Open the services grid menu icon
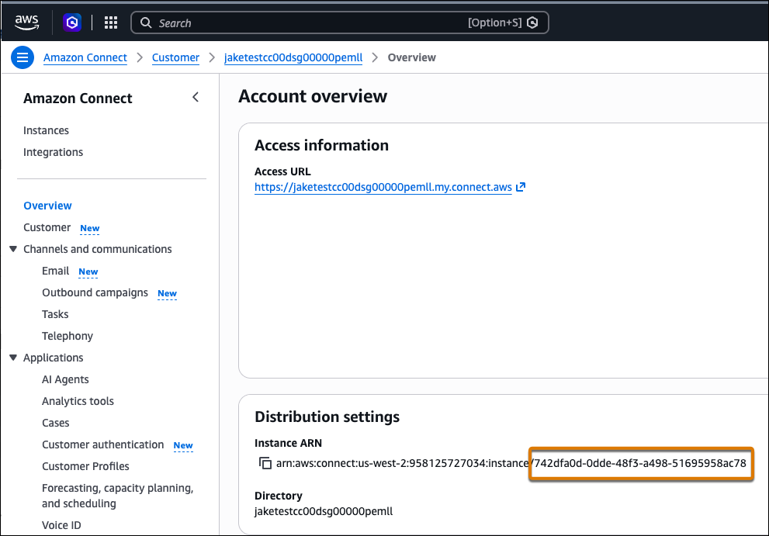This screenshot has height=536, width=769. point(111,22)
